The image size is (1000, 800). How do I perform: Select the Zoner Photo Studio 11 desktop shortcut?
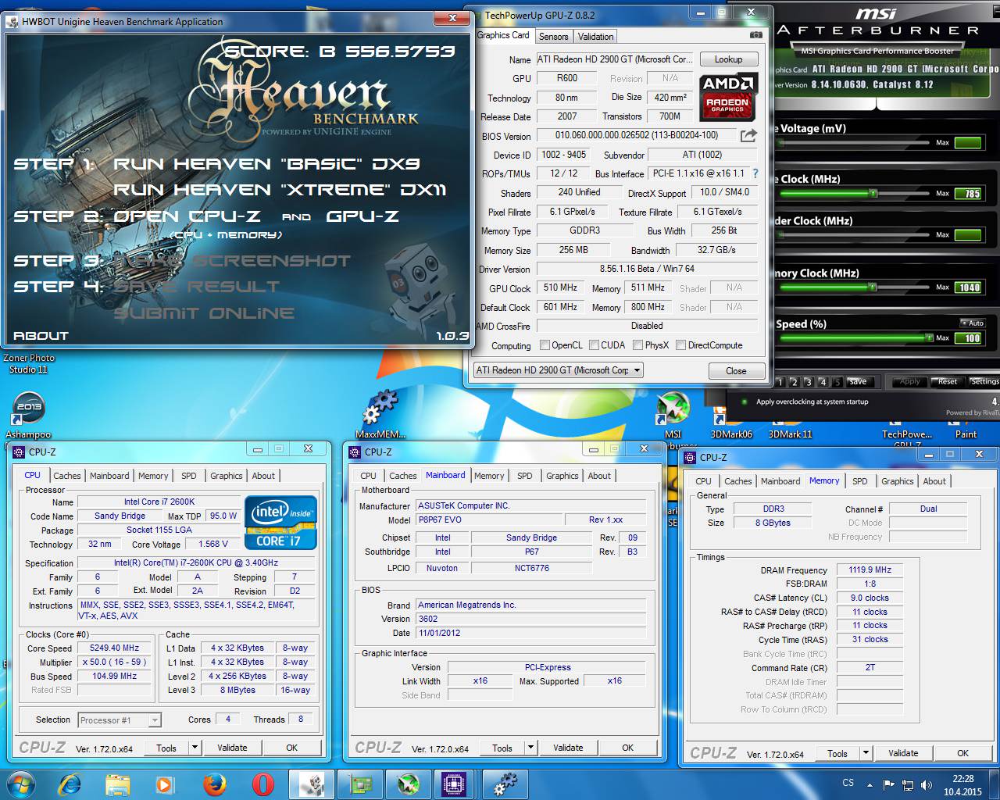coord(29,364)
